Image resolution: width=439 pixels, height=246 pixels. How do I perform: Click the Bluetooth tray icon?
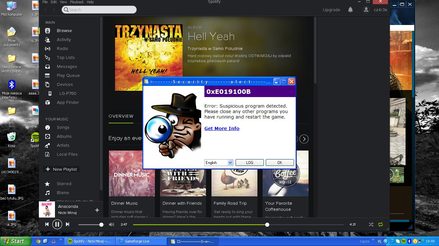click(x=409, y=241)
